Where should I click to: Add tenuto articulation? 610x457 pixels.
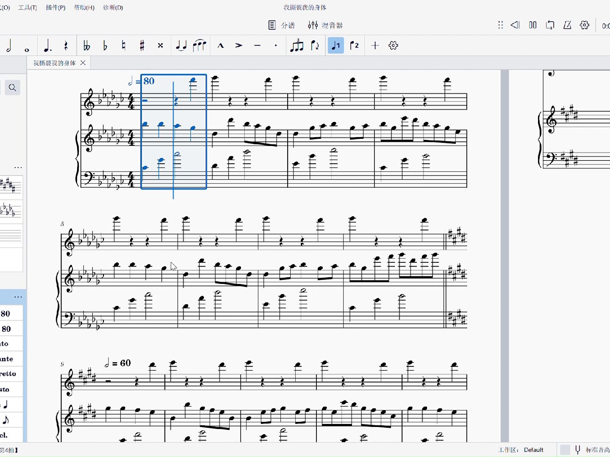click(258, 46)
